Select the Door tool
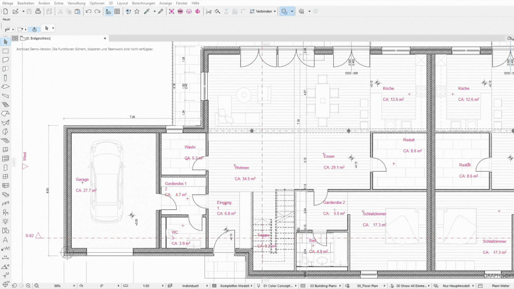Image resolution: width=514 pixels, height=289 pixels. tap(5, 168)
